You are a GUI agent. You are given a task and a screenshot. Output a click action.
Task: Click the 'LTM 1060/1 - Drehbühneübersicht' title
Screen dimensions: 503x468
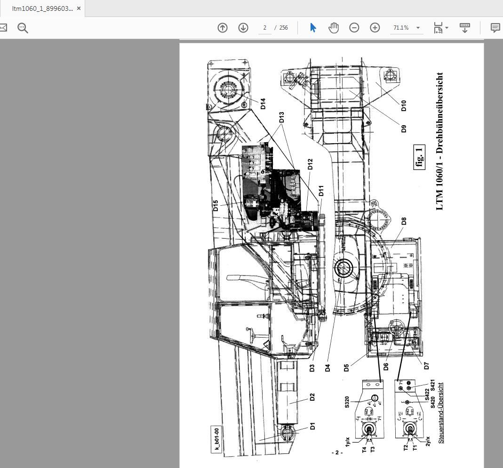439,141
